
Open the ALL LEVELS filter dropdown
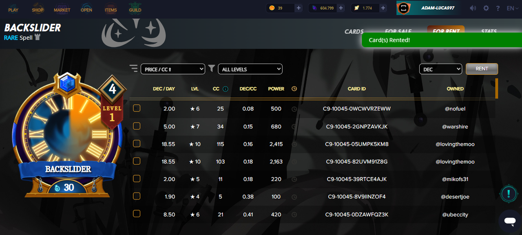250,69
